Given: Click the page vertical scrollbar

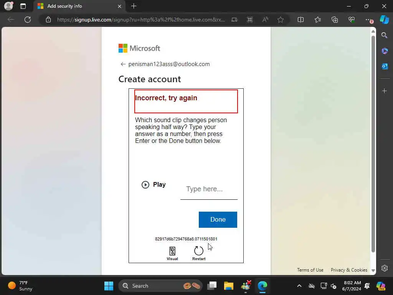Looking at the screenshot, I should (x=373, y=144).
